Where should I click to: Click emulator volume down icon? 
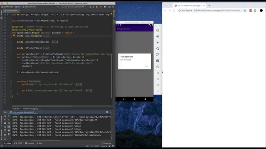click(x=158, y=43)
